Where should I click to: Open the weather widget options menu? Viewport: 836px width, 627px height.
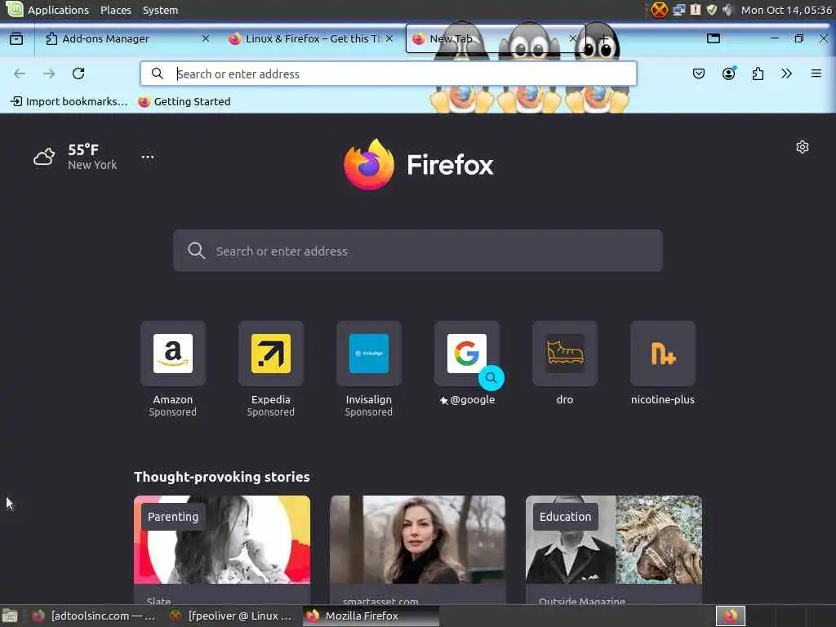[x=148, y=157]
